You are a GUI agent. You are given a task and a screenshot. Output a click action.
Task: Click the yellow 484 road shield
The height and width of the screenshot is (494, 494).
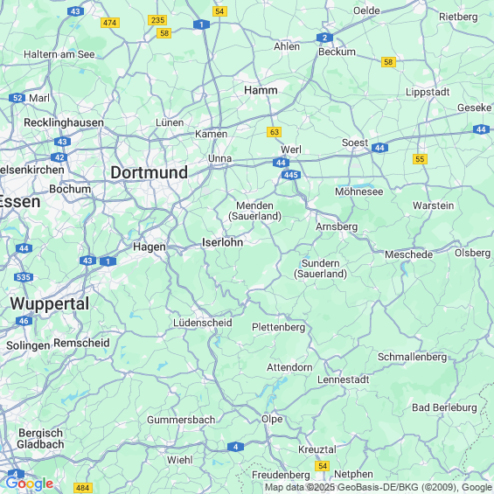point(82,488)
